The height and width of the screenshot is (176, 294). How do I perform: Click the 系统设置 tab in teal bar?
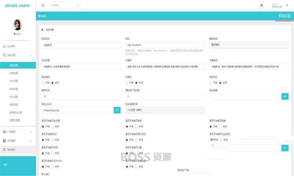click(284, 16)
